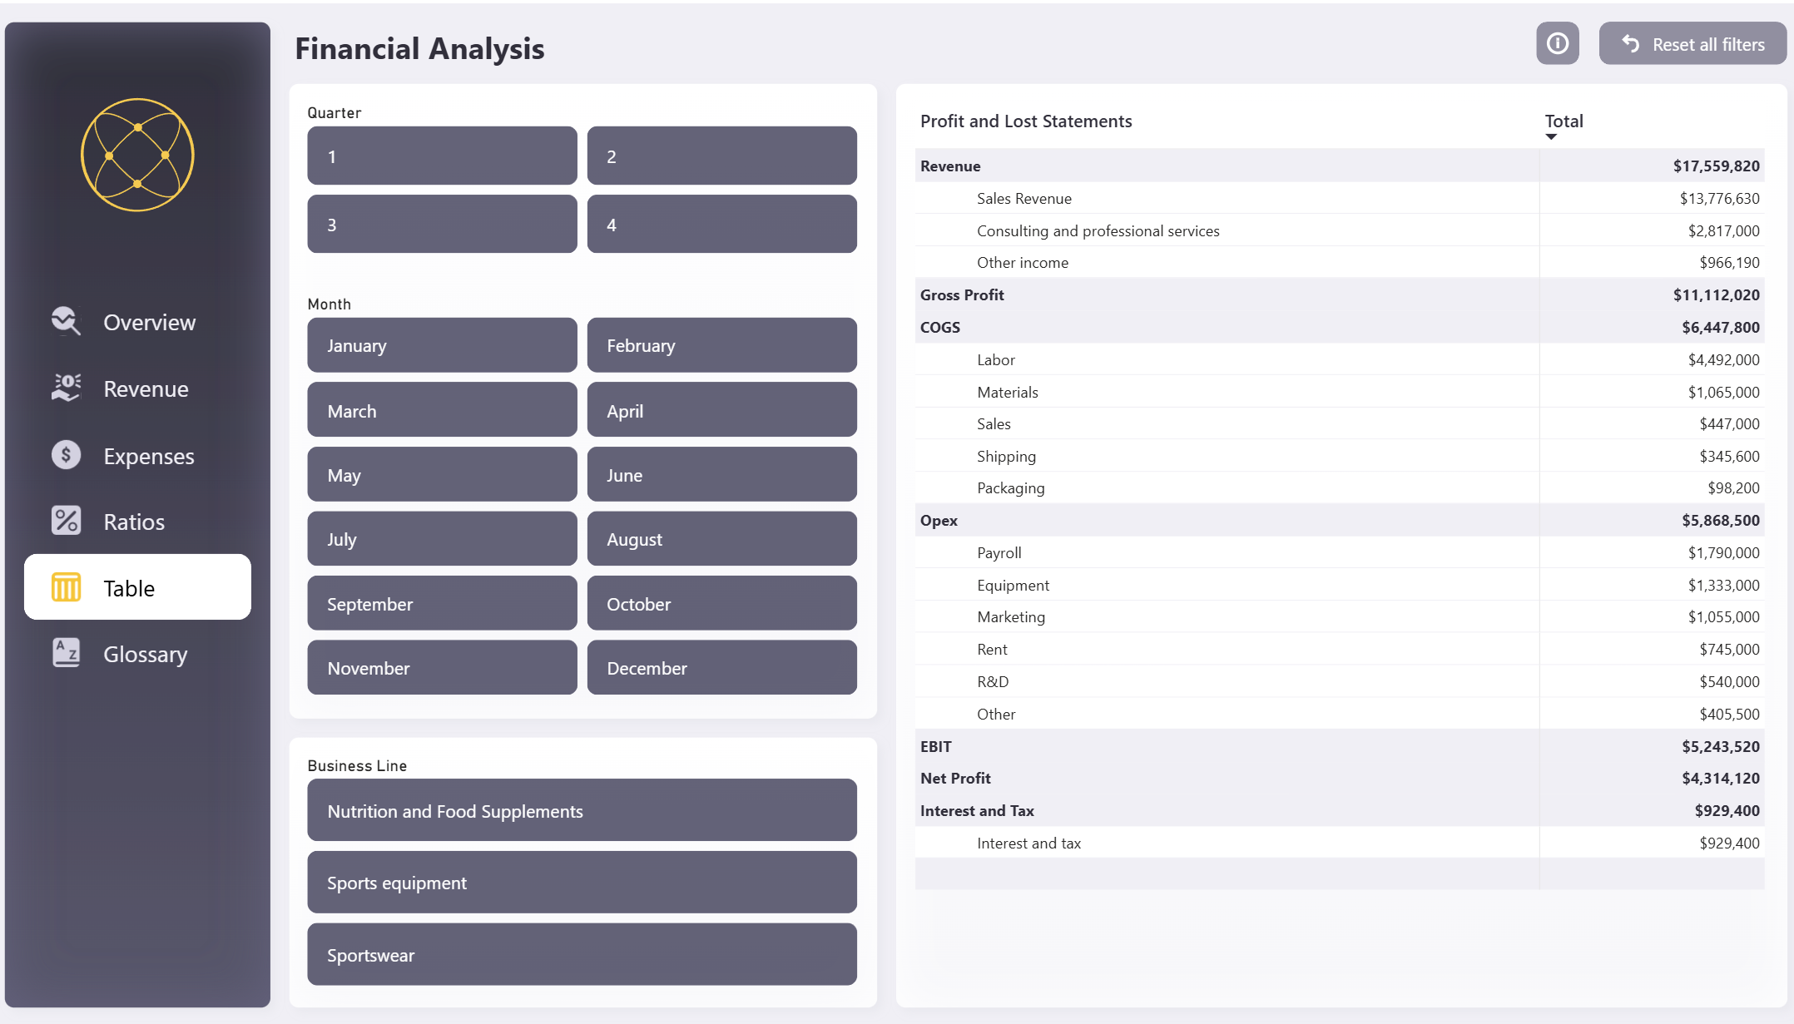
Task: Click the info circle icon
Action: [1557, 43]
